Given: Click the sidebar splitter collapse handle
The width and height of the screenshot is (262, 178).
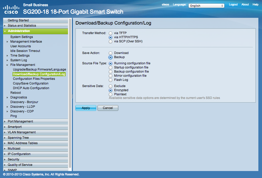Looking at the screenshot, I should [72, 96].
